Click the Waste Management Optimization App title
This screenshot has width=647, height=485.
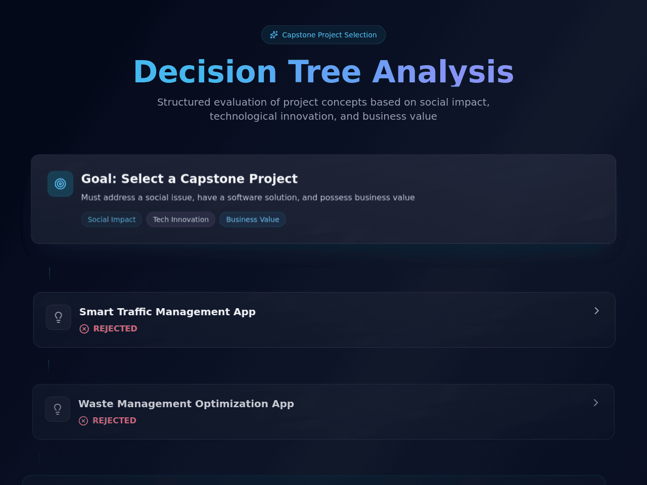186,404
